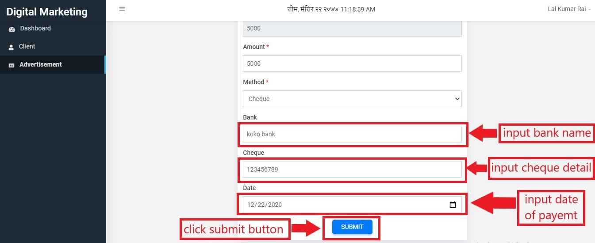
Task: Click the Bank field containing koko bank
Action: (352, 134)
